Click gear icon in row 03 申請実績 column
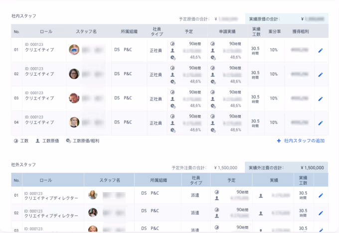This screenshot has width=339, height=233. 213,106
